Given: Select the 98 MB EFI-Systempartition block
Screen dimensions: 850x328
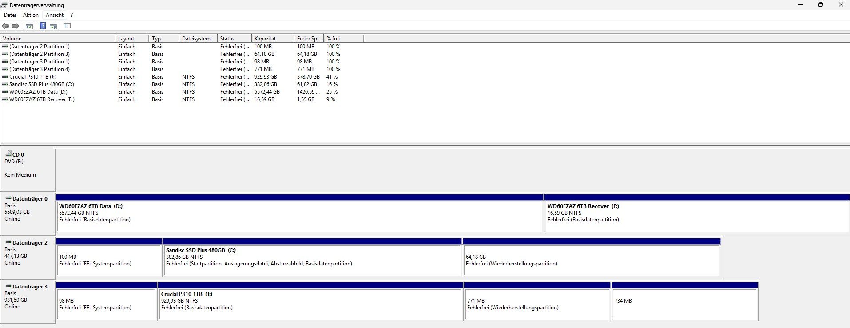Looking at the screenshot, I should point(107,301).
